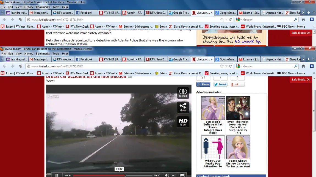This screenshot has height=177, width=316.
Task: Open History menu in front window
Action: point(29,54)
